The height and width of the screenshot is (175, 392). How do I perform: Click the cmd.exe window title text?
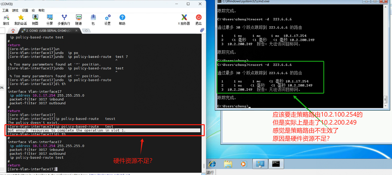[x=246, y=1]
